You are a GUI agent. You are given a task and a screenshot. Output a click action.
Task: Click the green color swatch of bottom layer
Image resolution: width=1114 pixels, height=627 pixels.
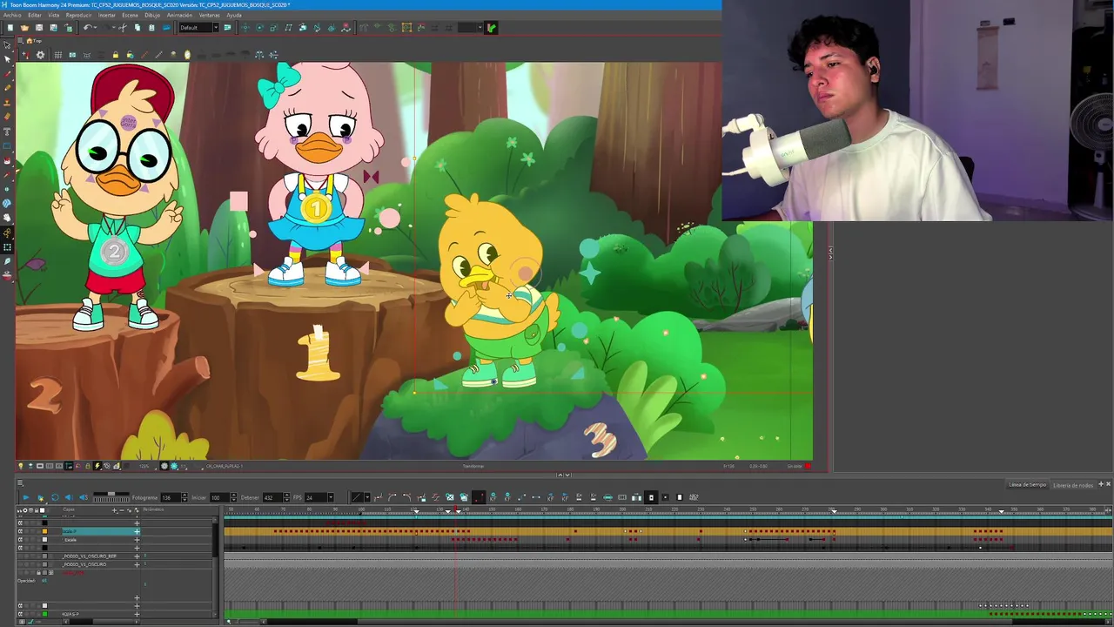pos(44,614)
